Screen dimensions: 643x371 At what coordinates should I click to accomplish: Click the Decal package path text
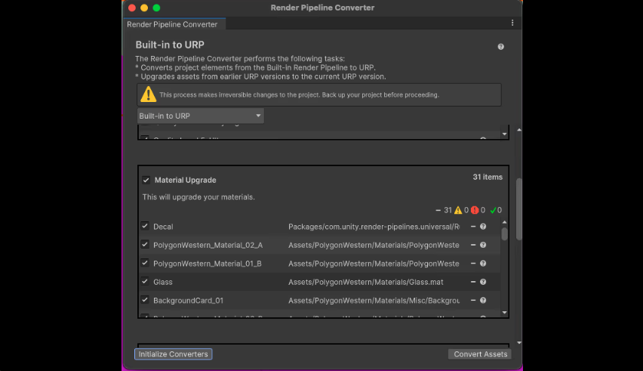(x=374, y=227)
